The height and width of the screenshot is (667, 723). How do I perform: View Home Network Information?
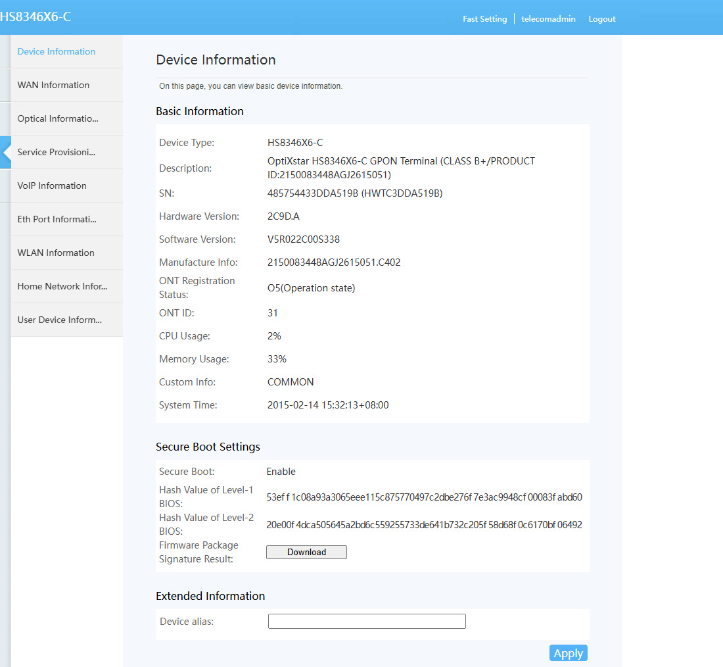tap(62, 286)
